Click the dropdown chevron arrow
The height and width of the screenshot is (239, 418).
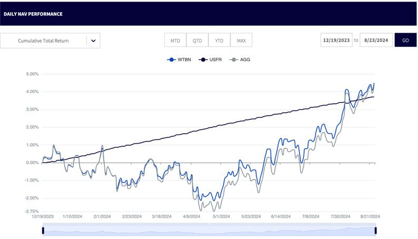click(93, 41)
